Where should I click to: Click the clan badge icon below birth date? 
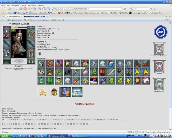(x=40, y=54)
